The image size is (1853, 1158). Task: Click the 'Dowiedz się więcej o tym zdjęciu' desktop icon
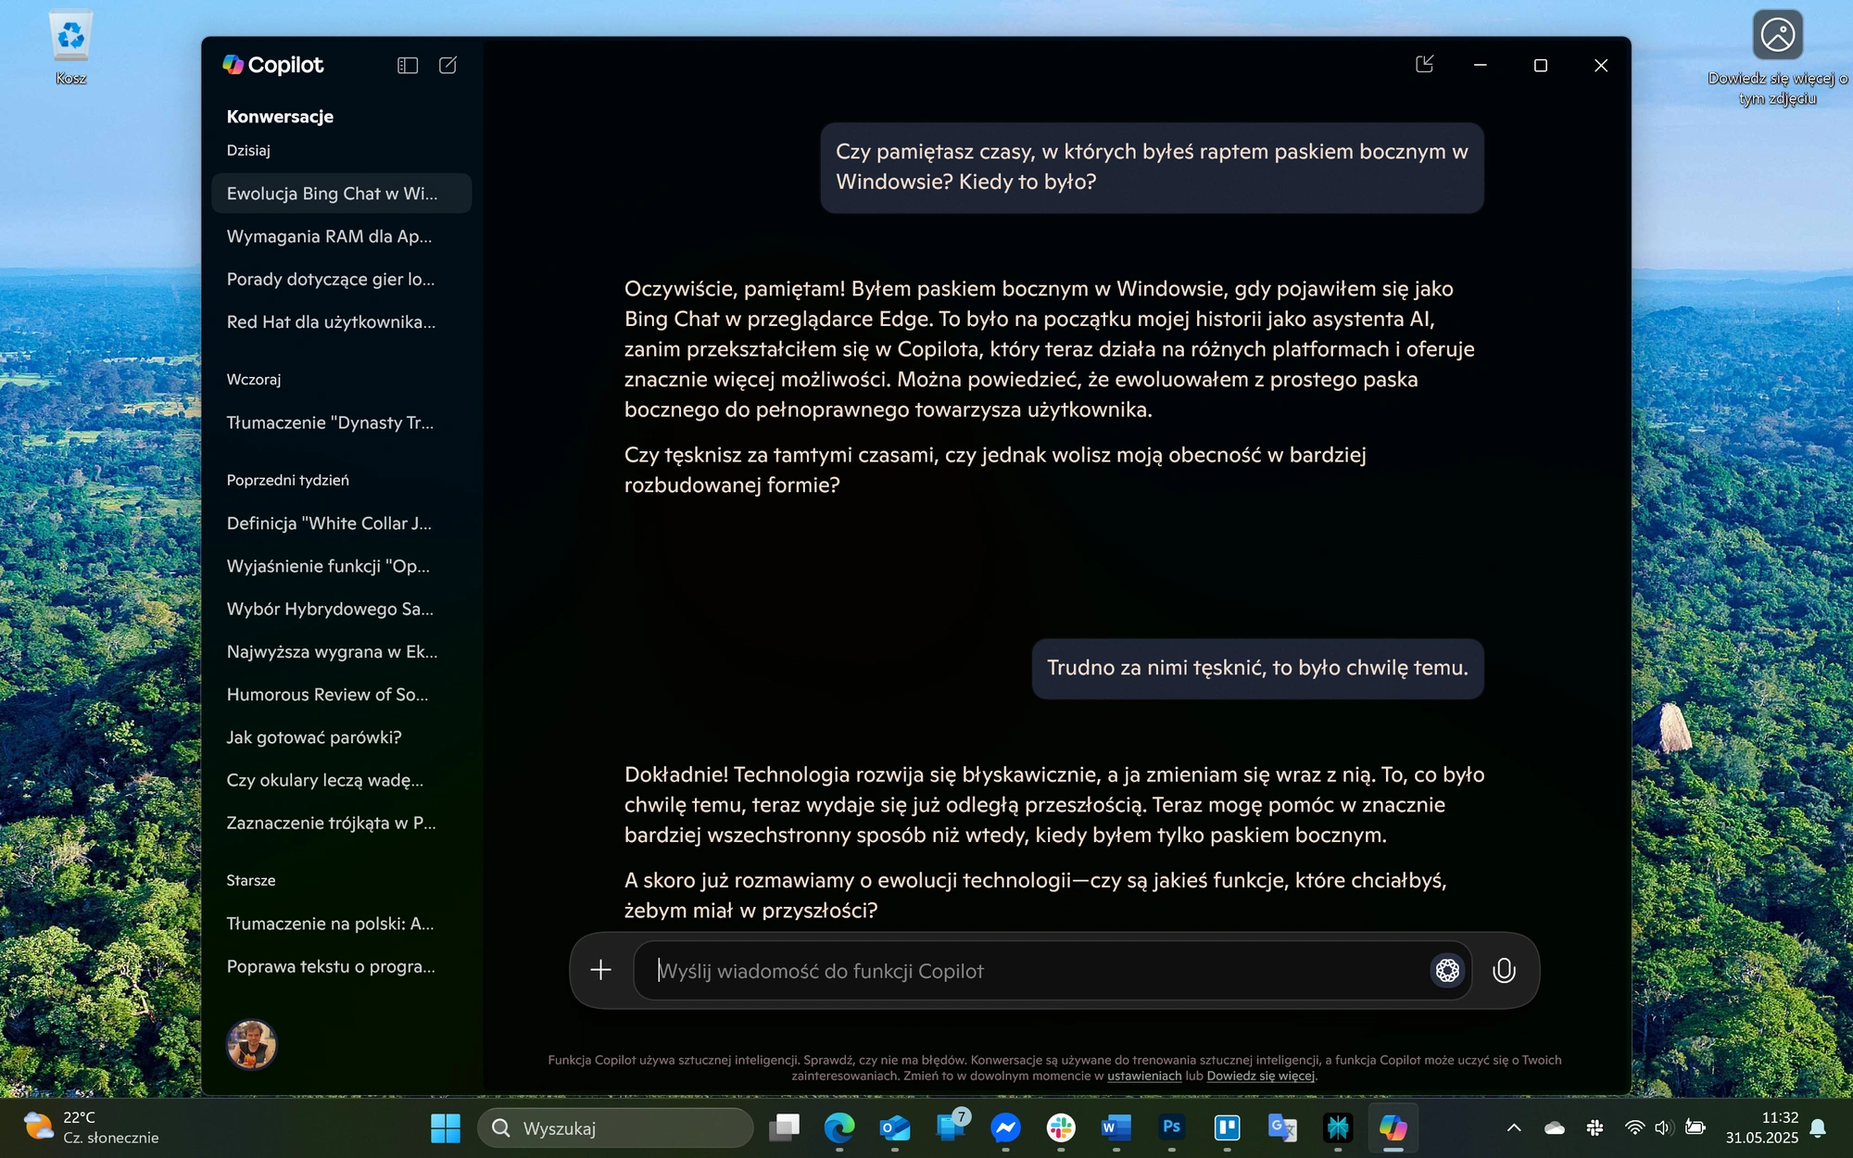point(1777,58)
